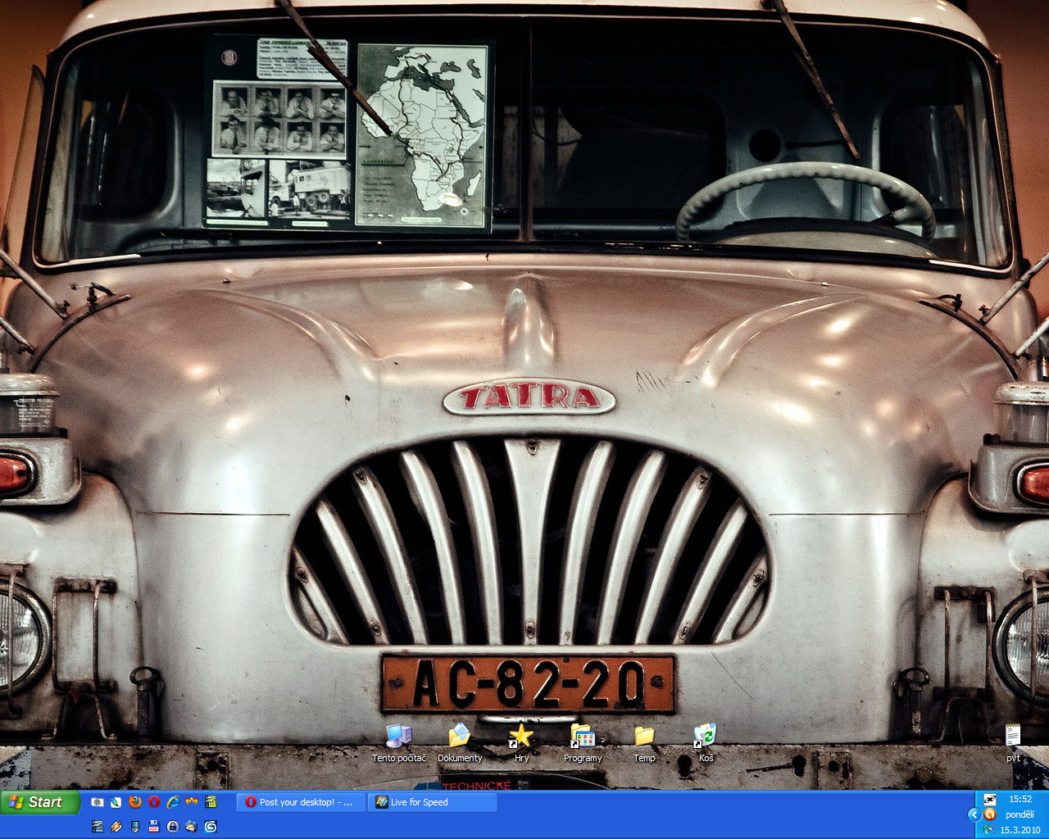Click the green satellite tray icon
The width and height of the screenshot is (1049, 839).
(990, 829)
